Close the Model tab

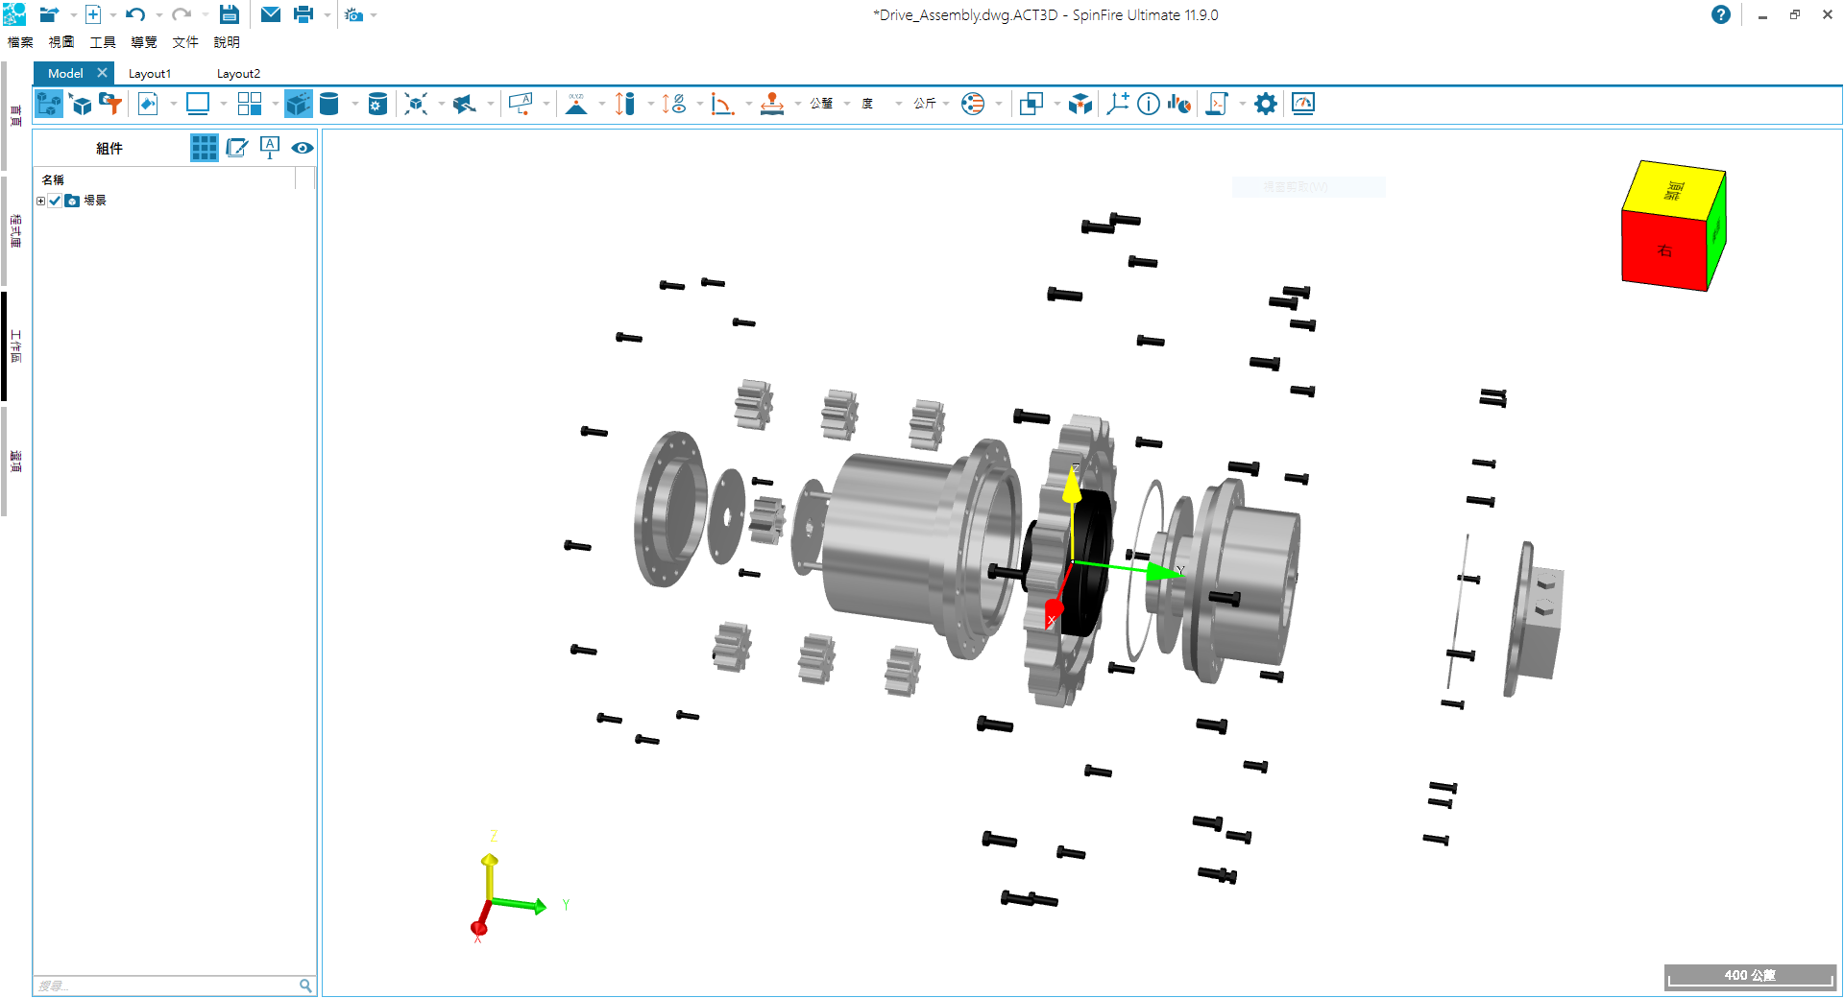(102, 73)
